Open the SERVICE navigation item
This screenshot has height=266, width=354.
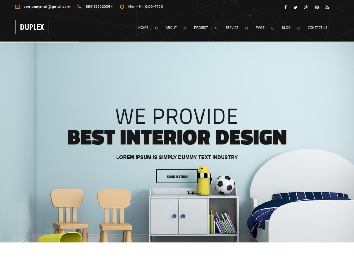pos(232,27)
